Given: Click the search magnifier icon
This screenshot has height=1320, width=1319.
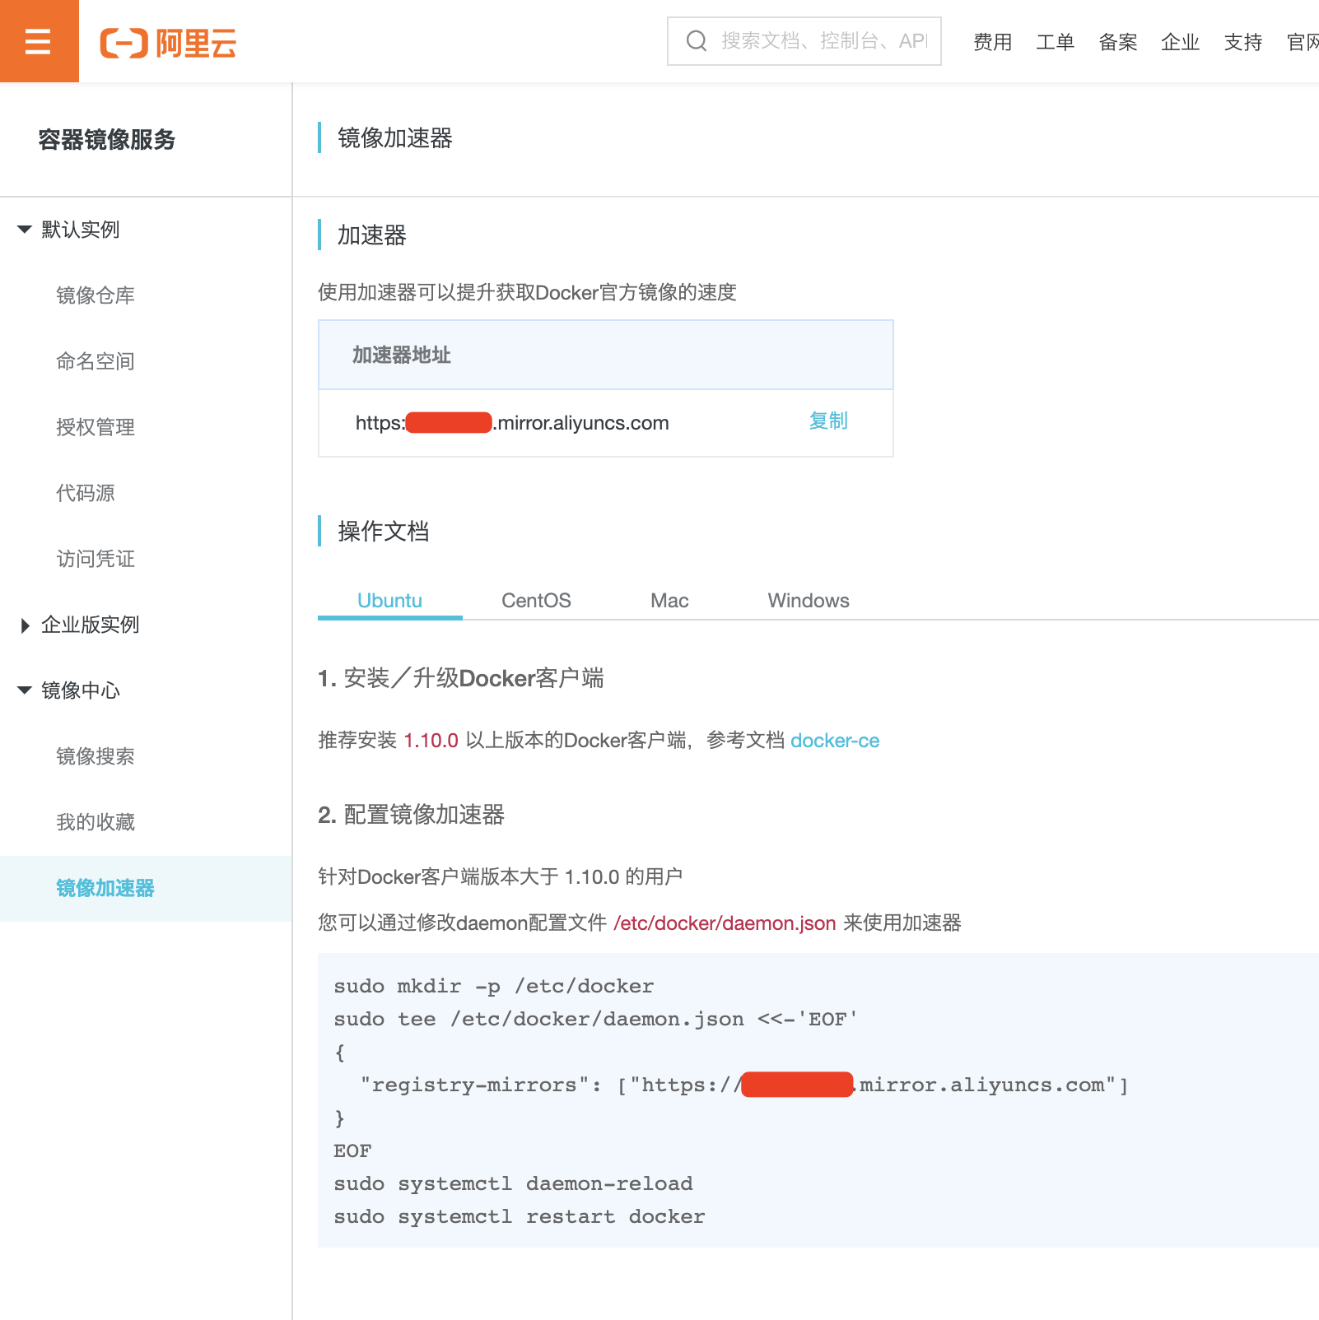Looking at the screenshot, I should coord(697,41).
